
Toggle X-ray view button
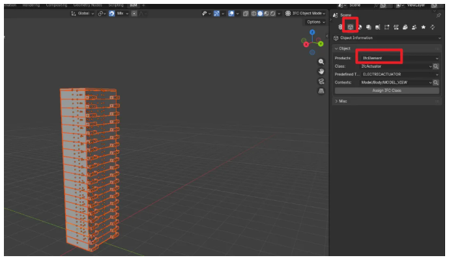pyautogui.click(x=246, y=14)
